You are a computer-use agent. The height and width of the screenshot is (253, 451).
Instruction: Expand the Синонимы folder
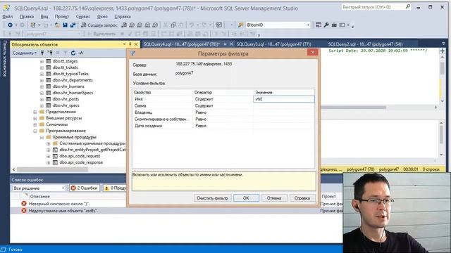tap(35, 124)
